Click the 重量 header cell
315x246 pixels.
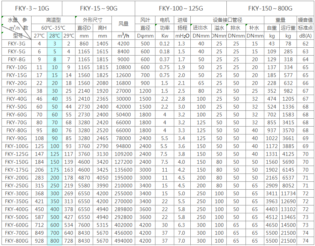coord(280,20)
